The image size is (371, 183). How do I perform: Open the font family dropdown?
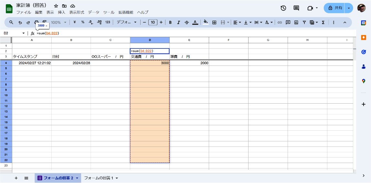(x=127, y=22)
